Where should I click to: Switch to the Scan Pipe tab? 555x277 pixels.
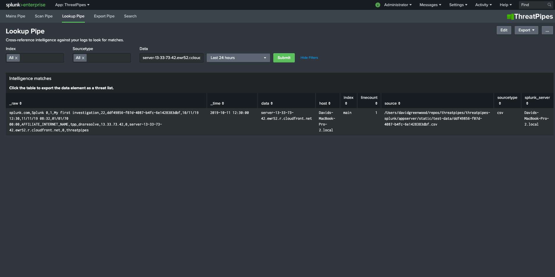(43, 16)
